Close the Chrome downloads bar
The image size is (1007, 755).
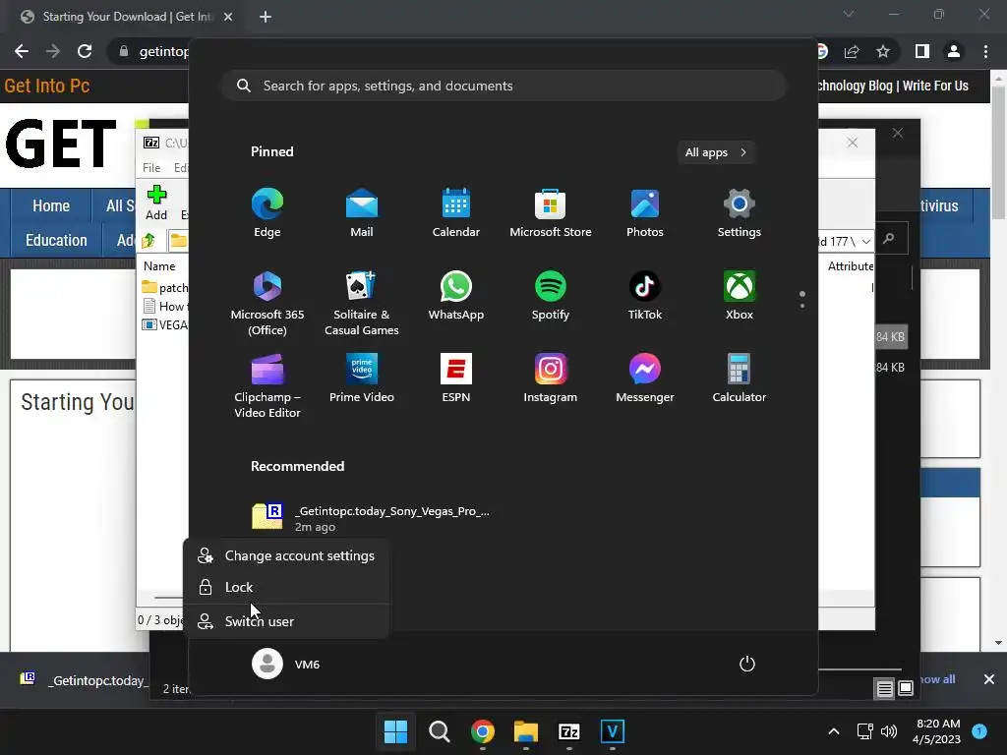[x=989, y=679]
